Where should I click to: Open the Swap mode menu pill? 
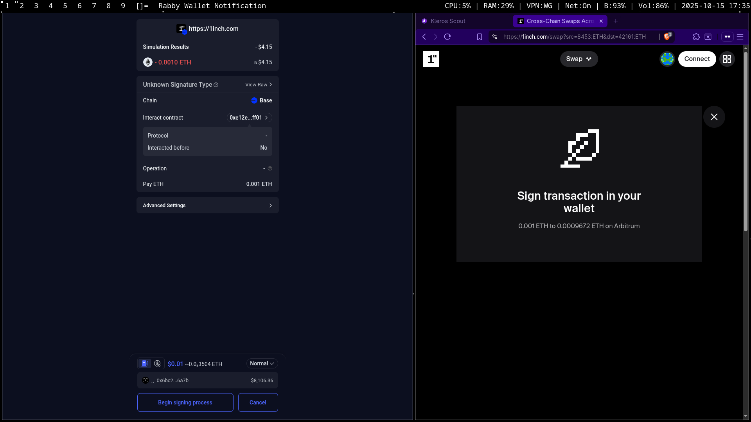click(x=579, y=59)
